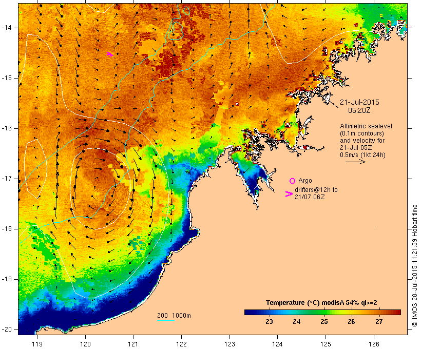
Task: Click the '(0.1m contours)' text
Action: (x=362, y=133)
